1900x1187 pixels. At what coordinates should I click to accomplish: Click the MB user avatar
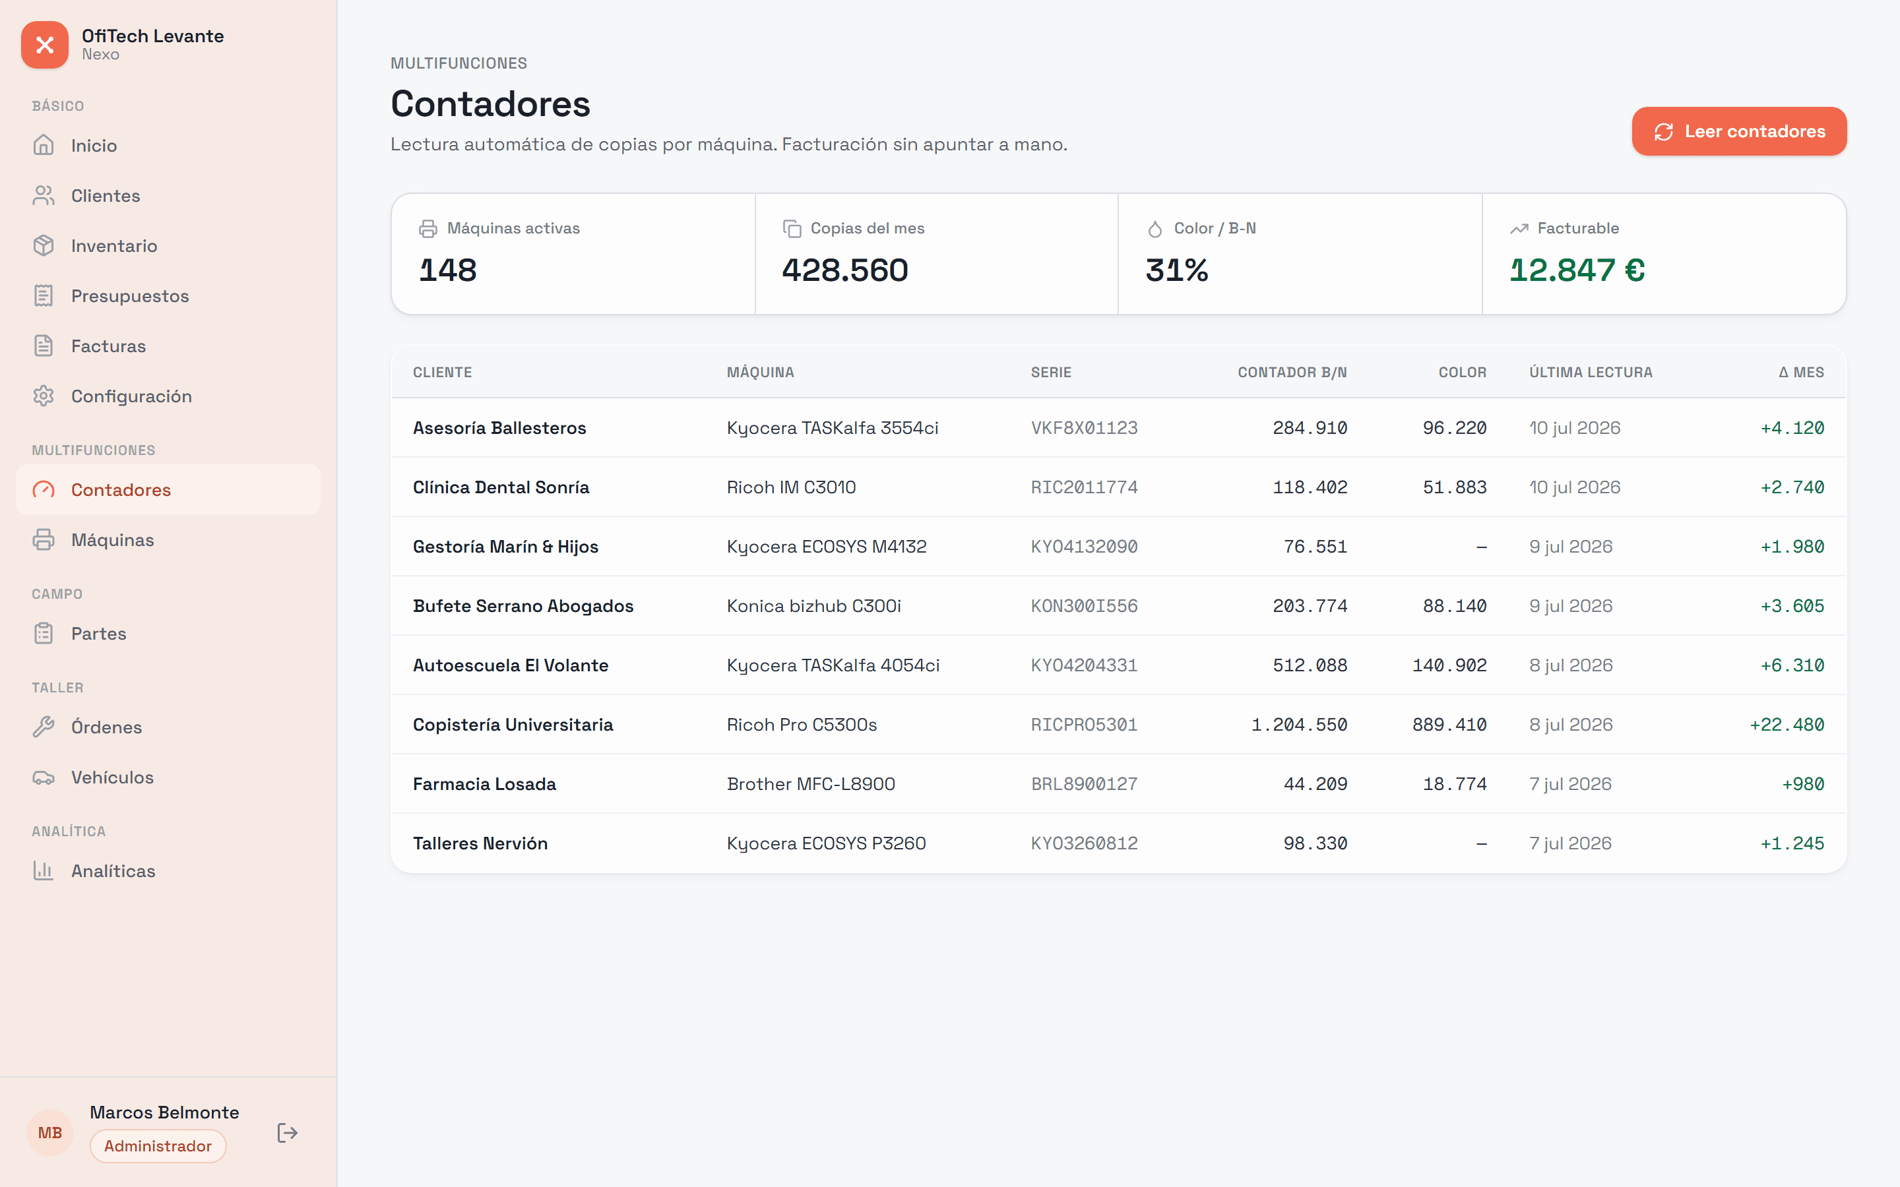50,1133
